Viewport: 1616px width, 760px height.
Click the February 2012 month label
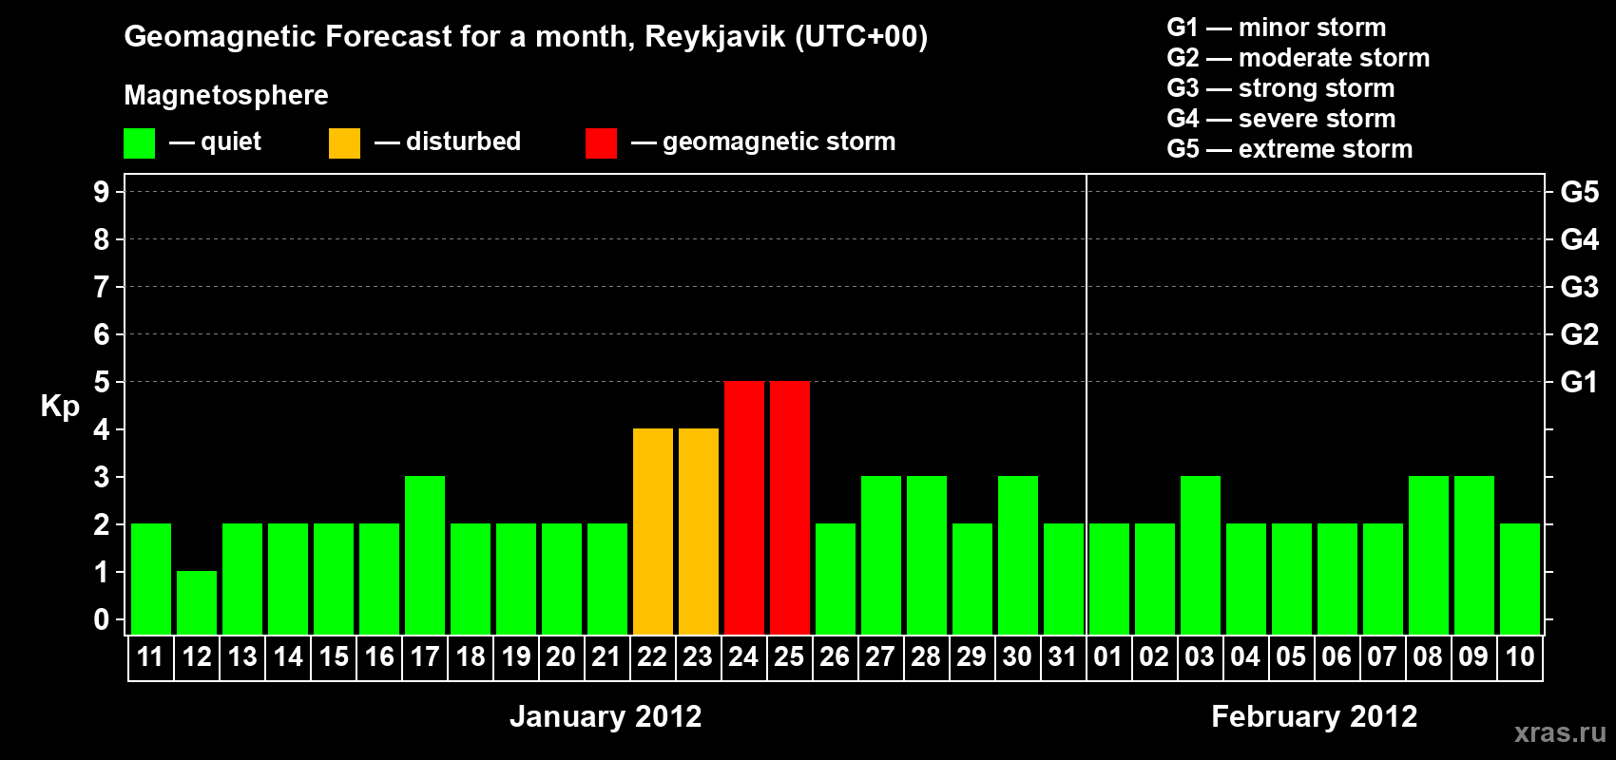[x=1315, y=716]
